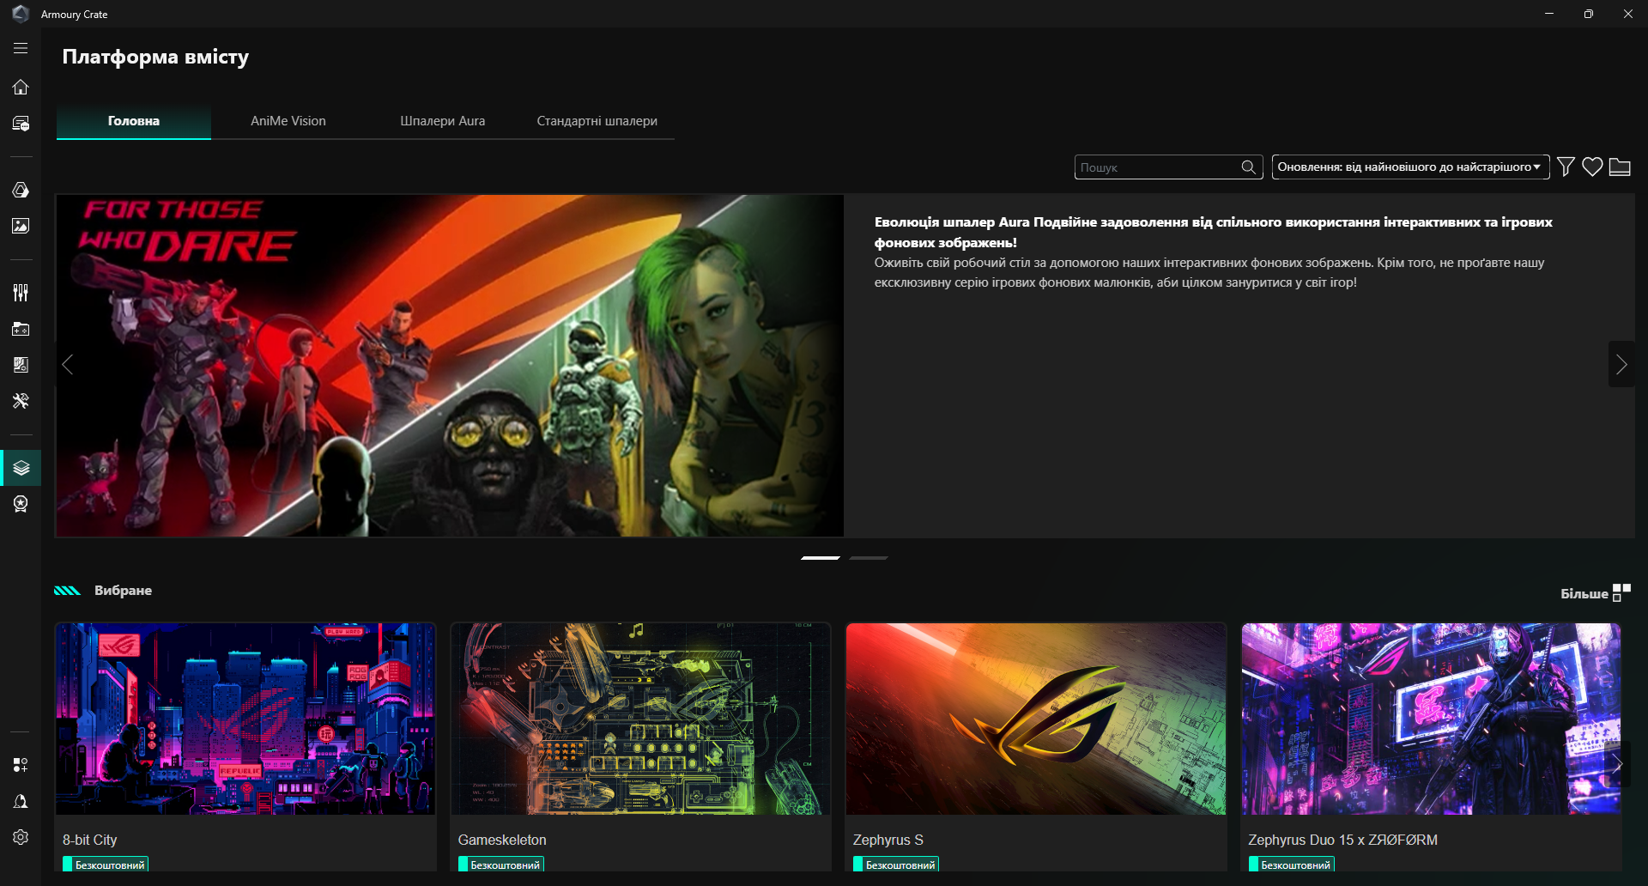Select the stacked-layers Content Platform sidebar icon
Image resolution: width=1648 pixels, height=886 pixels.
tap(21, 468)
